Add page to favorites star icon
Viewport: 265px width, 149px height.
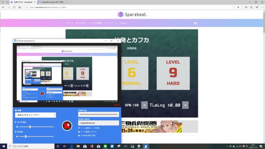click(x=238, y=7)
